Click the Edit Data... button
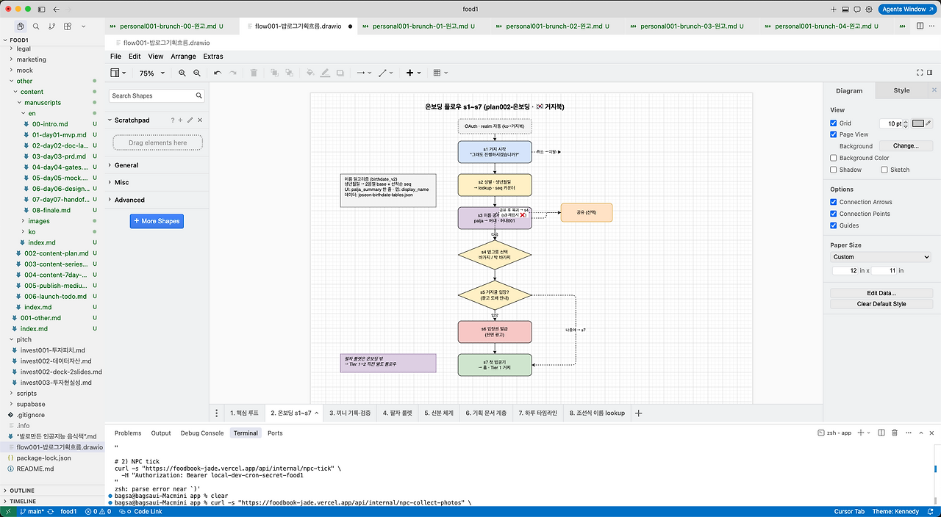This screenshot has height=517, width=941. click(x=881, y=293)
